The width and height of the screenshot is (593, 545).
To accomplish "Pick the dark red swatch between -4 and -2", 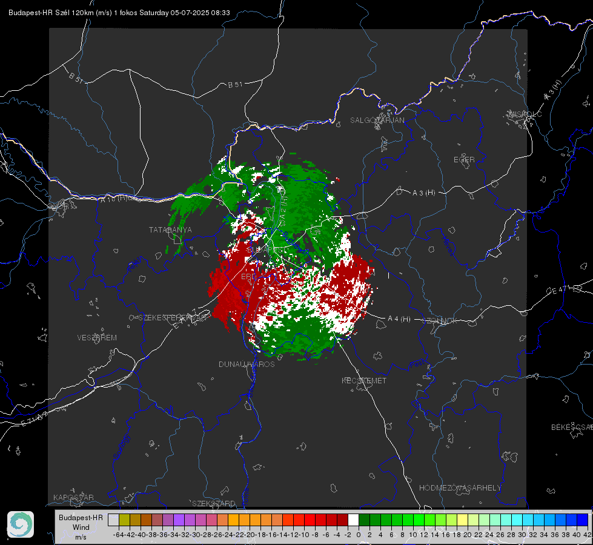I will click(x=342, y=520).
